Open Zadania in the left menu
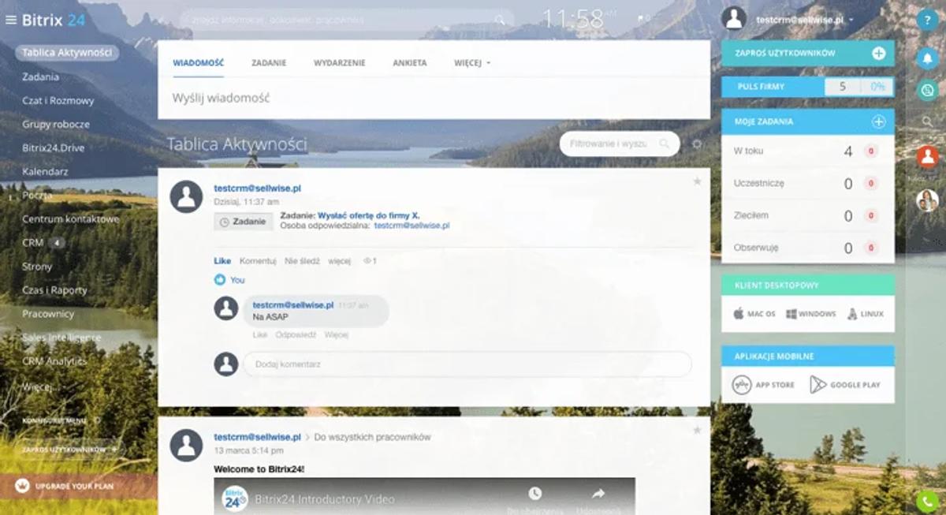 (x=40, y=77)
